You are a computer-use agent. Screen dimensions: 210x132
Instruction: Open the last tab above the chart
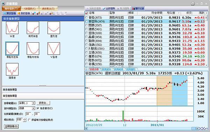tap(131, 69)
